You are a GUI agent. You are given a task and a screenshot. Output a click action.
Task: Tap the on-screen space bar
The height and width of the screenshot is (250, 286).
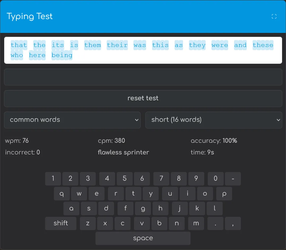(143, 238)
